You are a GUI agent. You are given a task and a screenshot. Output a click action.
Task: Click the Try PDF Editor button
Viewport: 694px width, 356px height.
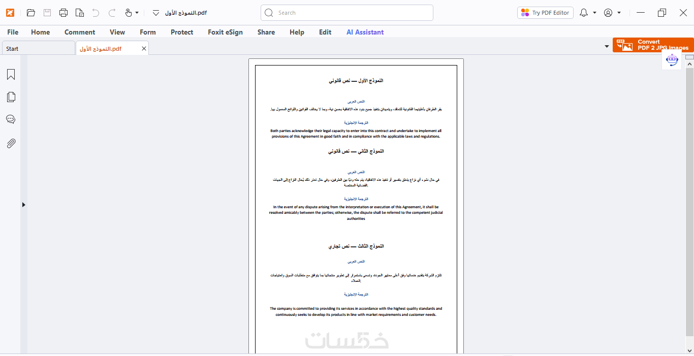(x=546, y=13)
